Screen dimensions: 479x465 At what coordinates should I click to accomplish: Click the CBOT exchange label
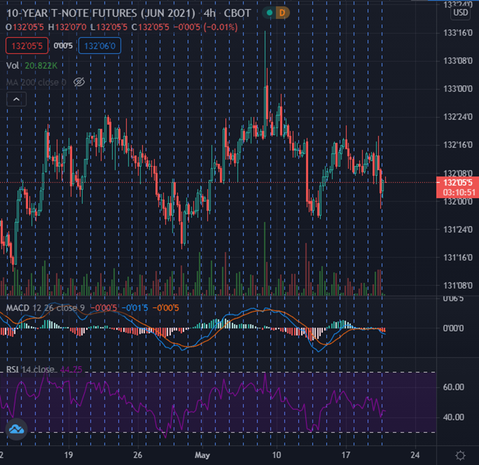[x=238, y=12]
